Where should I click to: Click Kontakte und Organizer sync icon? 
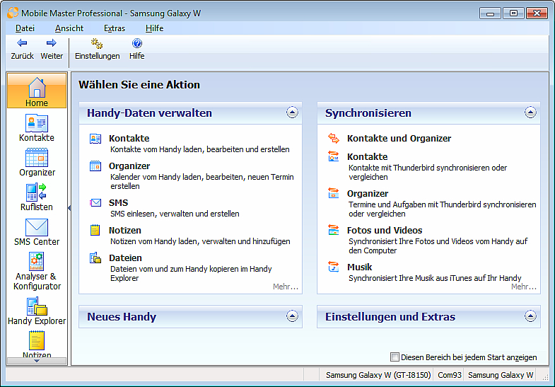[334, 138]
